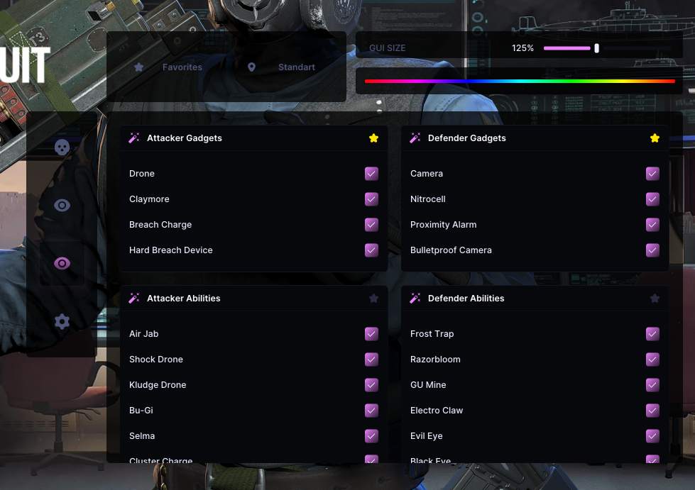Disable the Hard Breach Device checkbox
Image resolution: width=695 pixels, height=490 pixels.
click(x=371, y=250)
